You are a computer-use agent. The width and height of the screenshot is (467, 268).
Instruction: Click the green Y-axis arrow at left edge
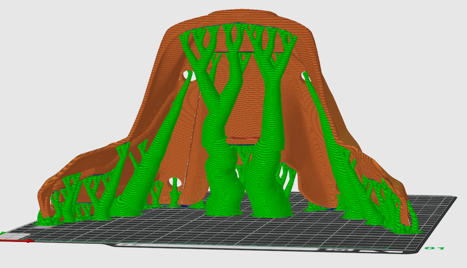(x=2, y=233)
